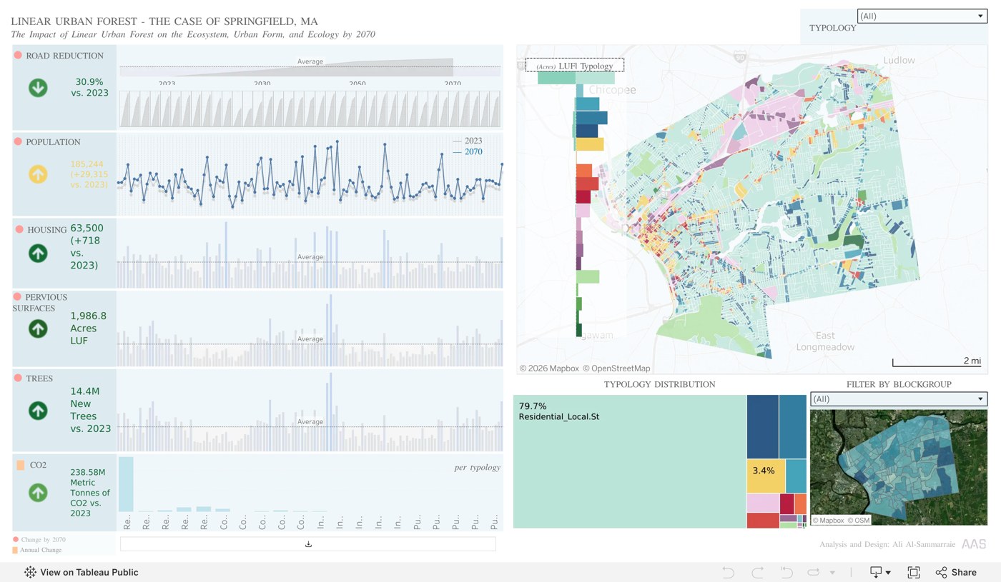The image size is (1001, 582).
Task: Click the "Change by 2070" legend label
Action: (43, 539)
